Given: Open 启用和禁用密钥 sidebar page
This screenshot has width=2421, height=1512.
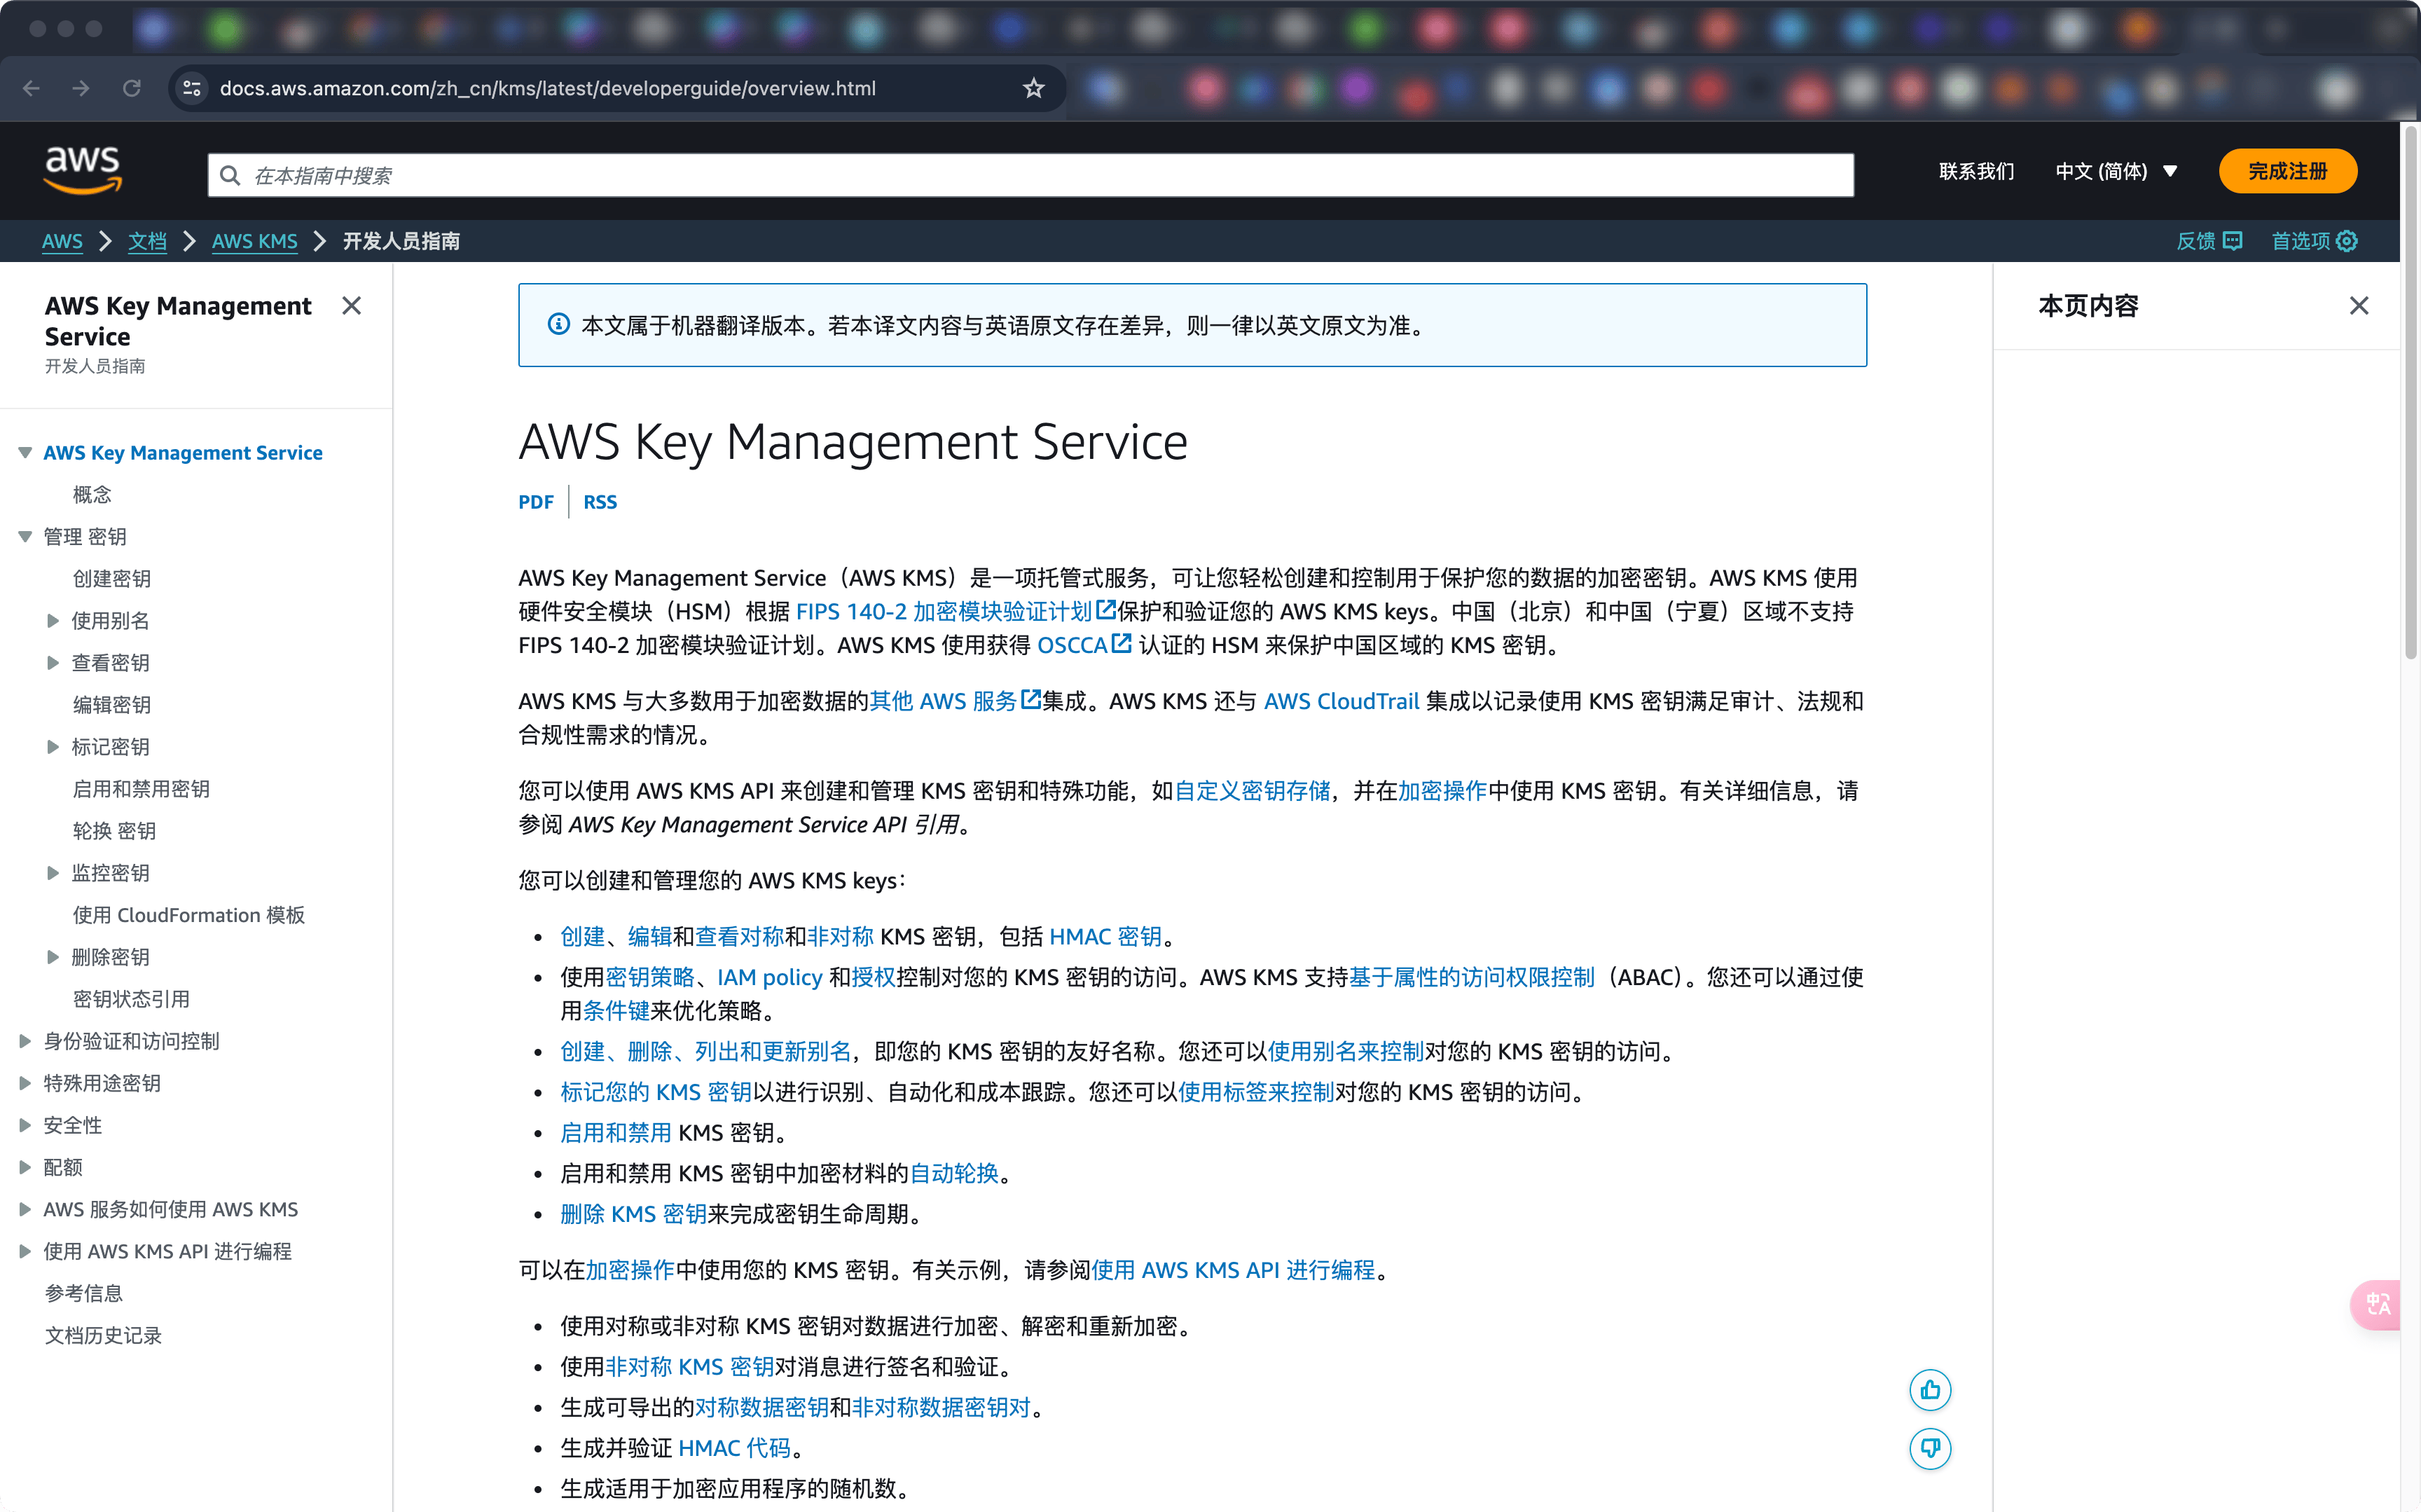Looking at the screenshot, I should [141, 789].
